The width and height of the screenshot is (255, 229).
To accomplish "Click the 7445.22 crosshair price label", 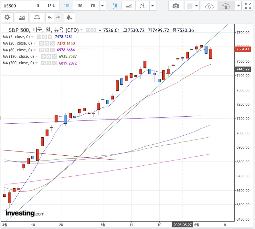I will (x=243, y=69).
